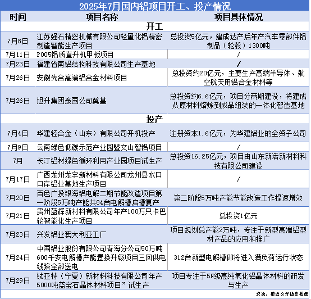Click the '第二阶段5万吨产能' details cell
The height and width of the screenshot is (299, 311).
tap(238, 198)
